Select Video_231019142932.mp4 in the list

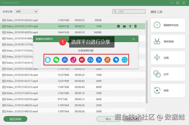(73, 20)
